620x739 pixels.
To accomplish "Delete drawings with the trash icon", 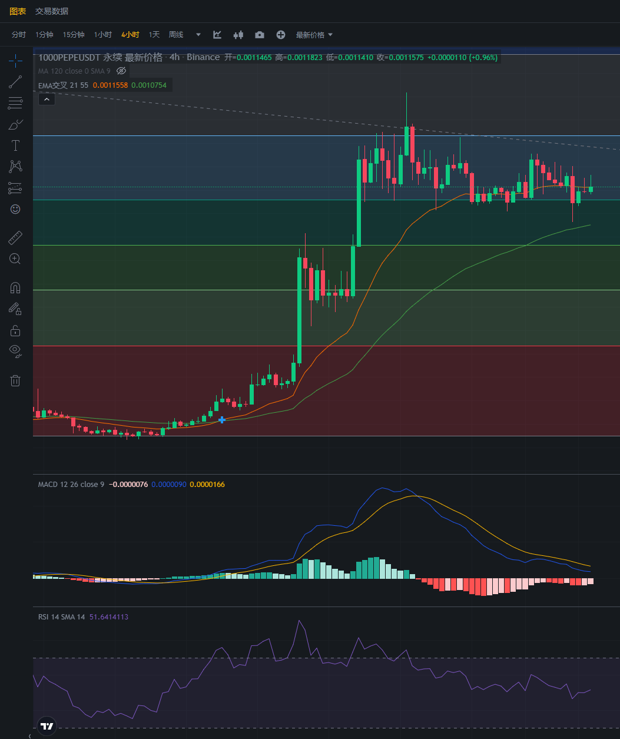I will [15, 380].
